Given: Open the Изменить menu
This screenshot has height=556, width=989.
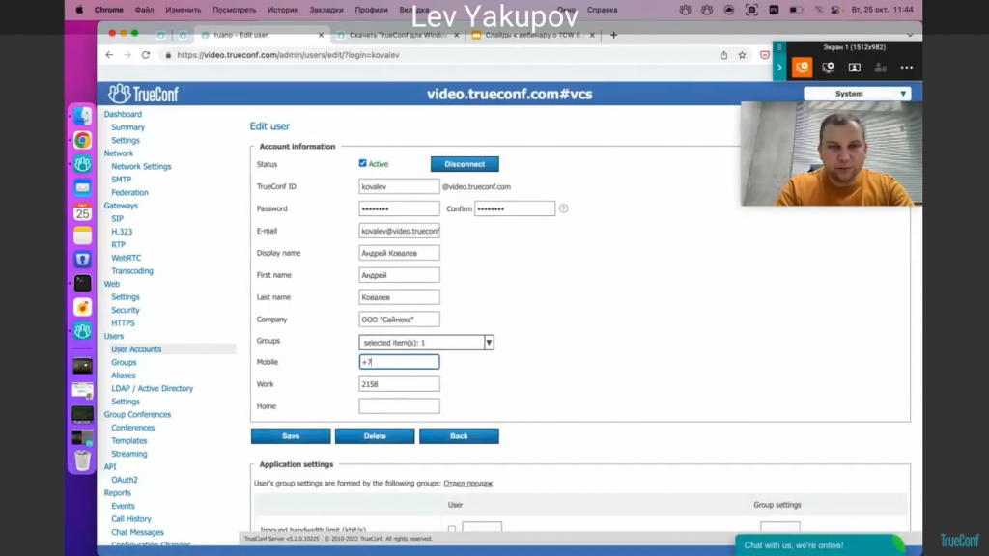Looking at the screenshot, I should tap(183, 10).
